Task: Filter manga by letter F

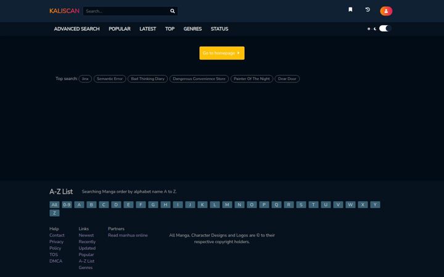Action: point(141,204)
